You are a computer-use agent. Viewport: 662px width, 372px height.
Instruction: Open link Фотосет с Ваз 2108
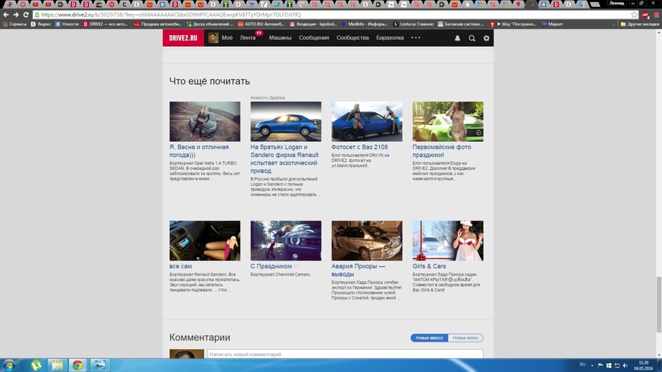(x=359, y=147)
